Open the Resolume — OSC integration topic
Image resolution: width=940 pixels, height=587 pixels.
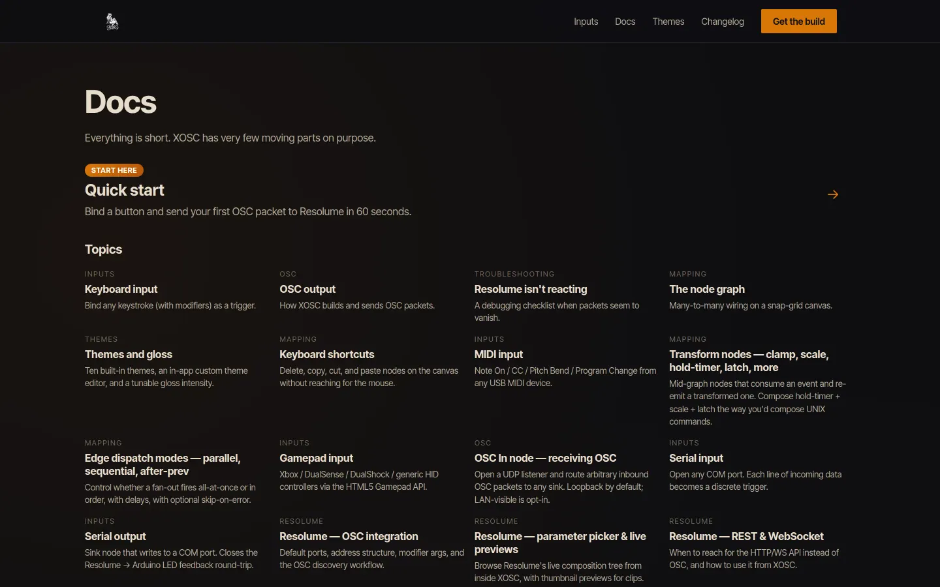pos(349,536)
